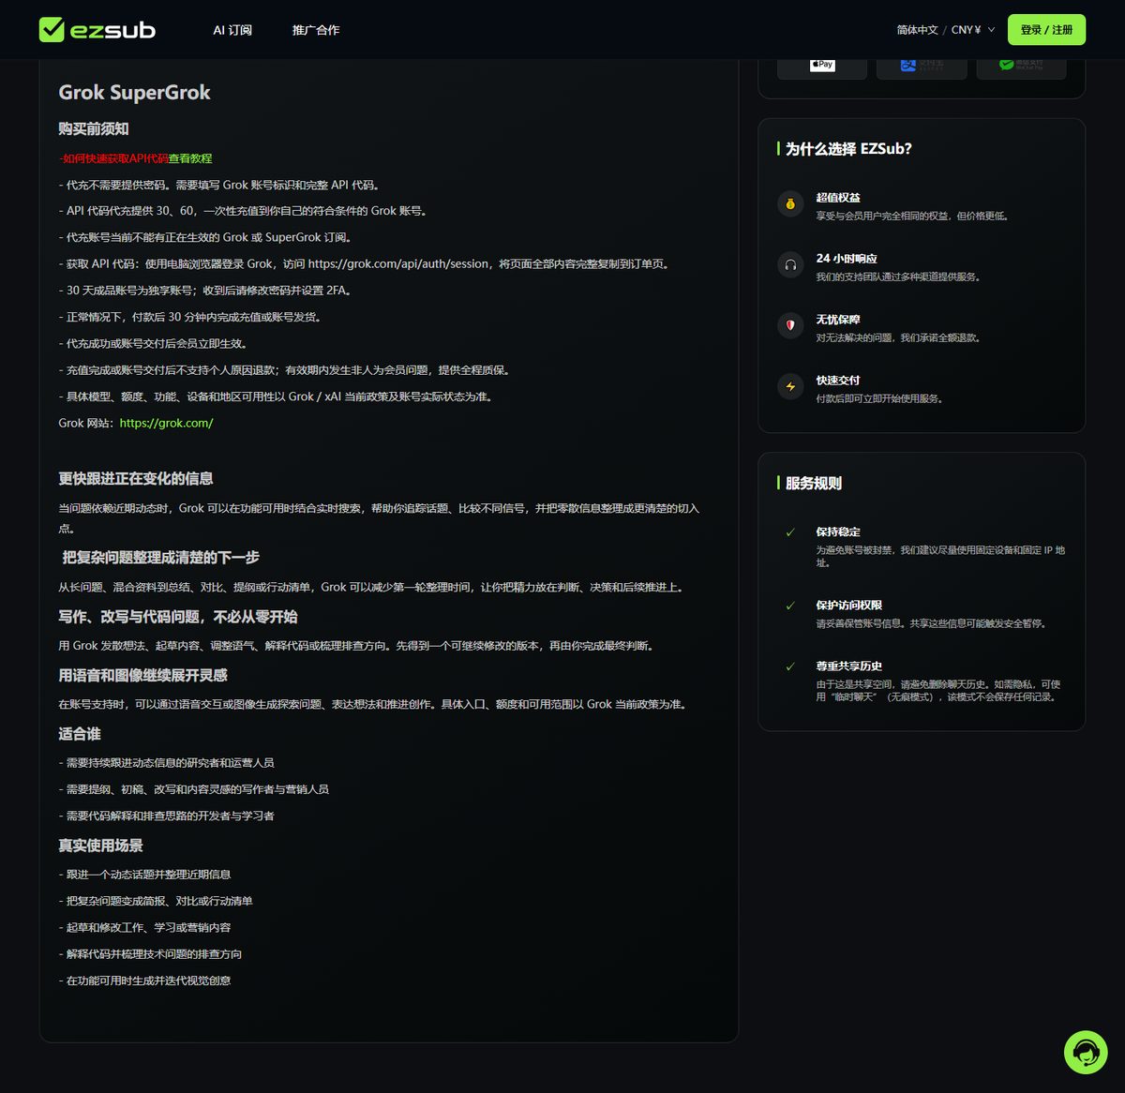
Task: Click the 超值权益 benefit title
Action: (838, 198)
